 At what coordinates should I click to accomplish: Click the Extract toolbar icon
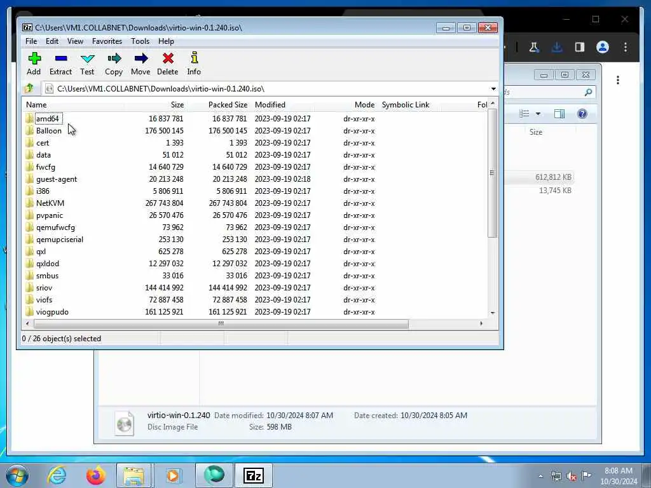coord(60,58)
